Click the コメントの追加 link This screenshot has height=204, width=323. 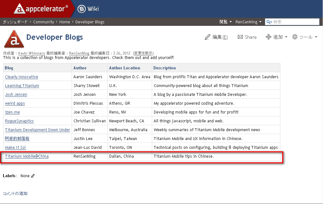[x=15, y=193]
